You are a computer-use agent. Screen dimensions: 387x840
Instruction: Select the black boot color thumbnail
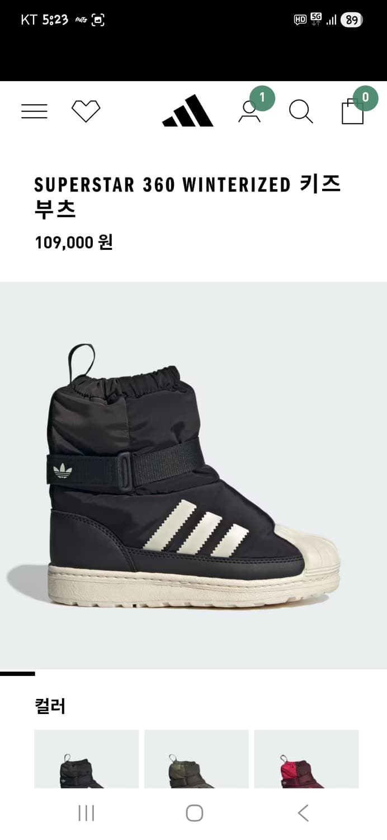[x=86, y=759]
